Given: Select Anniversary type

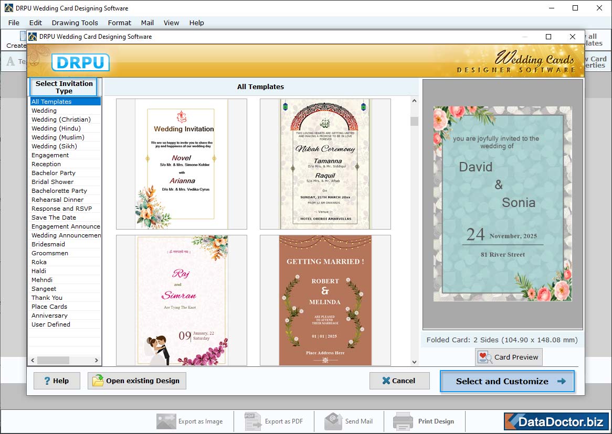Looking at the screenshot, I should point(65,316).
